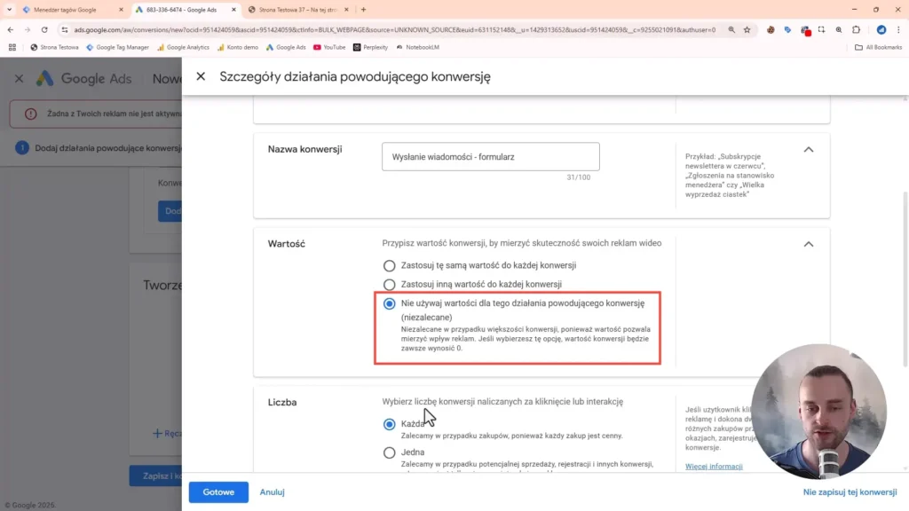
Task: Go back in browser history
Action: (x=11, y=29)
